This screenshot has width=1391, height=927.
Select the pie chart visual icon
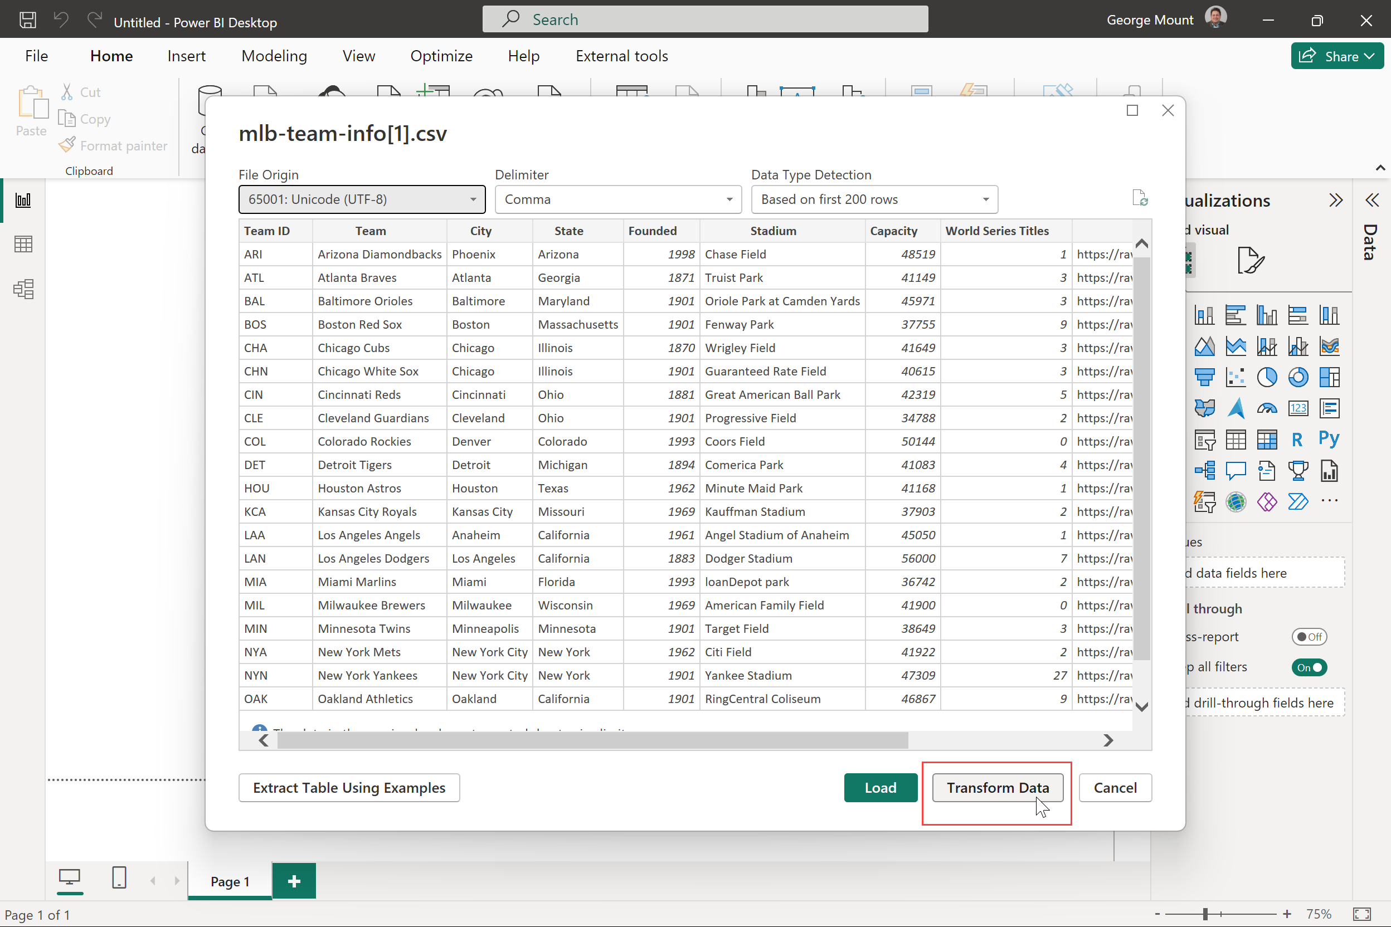click(x=1266, y=377)
